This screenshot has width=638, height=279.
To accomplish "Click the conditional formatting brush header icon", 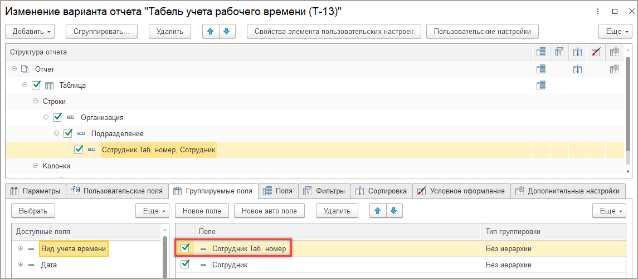I will pos(596,52).
